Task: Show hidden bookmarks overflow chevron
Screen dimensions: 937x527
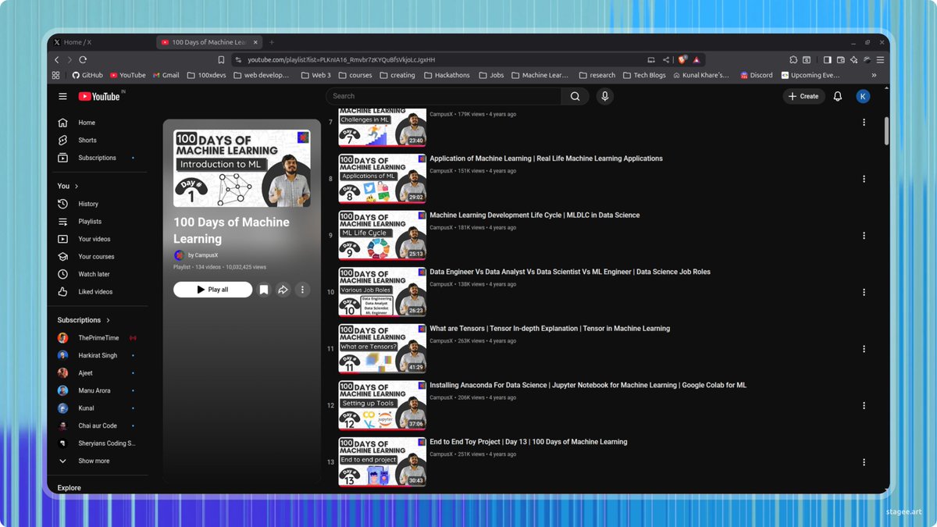Action: click(x=874, y=75)
